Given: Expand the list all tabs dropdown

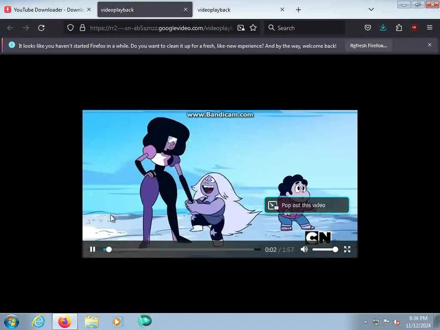Looking at the screenshot, I should click(x=371, y=9).
